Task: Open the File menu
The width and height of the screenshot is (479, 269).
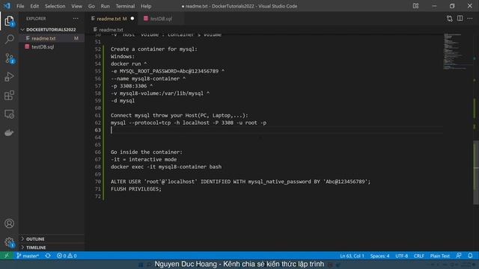Action: [x=20, y=6]
